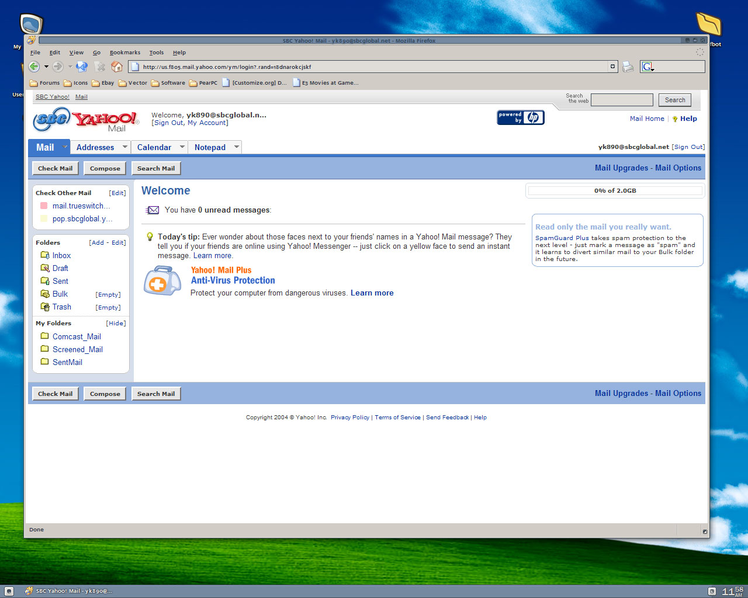Click the Google search box in toolbar
This screenshot has height=598, width=748.
pyautogui.click(x=672, y=67)
